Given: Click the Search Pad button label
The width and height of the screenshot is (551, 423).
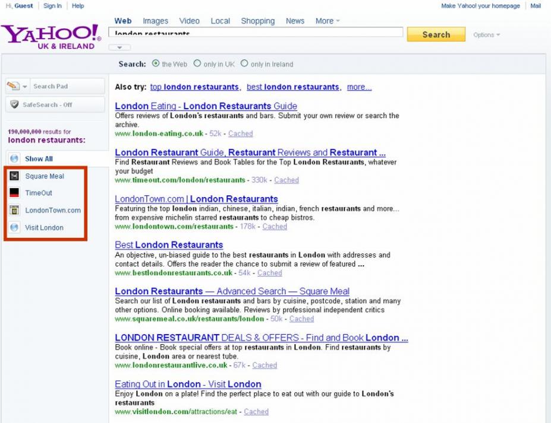Looking at the screenshot, I should [x=51, y=86].
